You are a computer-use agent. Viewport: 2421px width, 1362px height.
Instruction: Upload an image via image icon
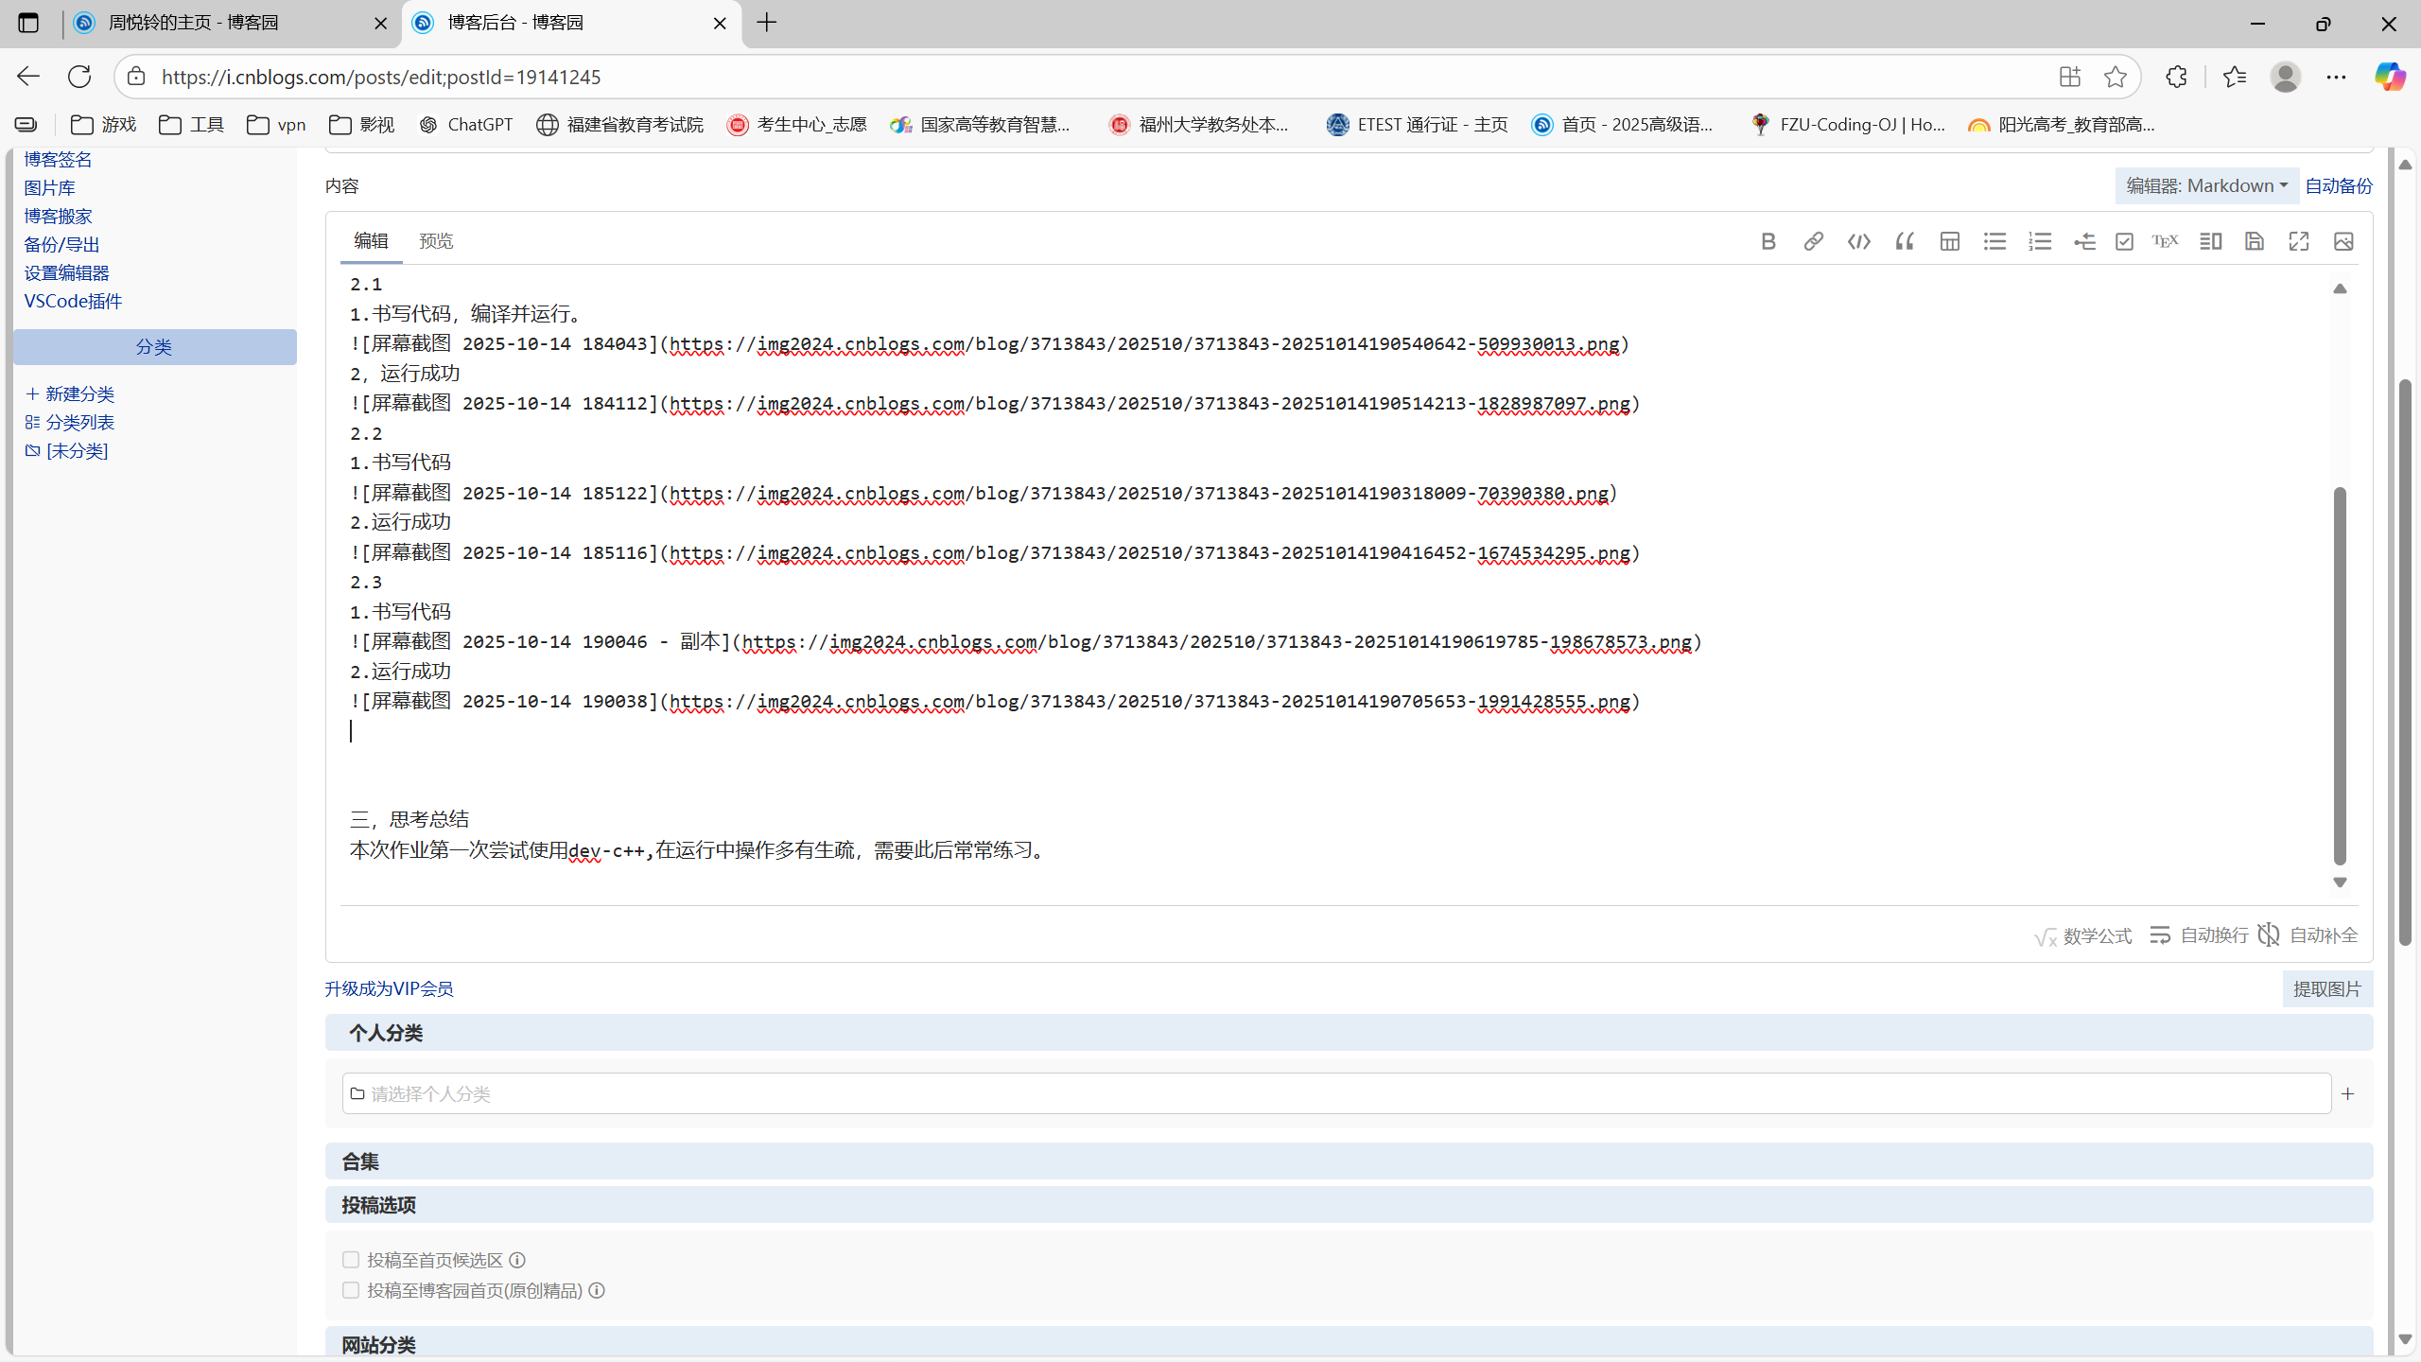coord(2343,241)
